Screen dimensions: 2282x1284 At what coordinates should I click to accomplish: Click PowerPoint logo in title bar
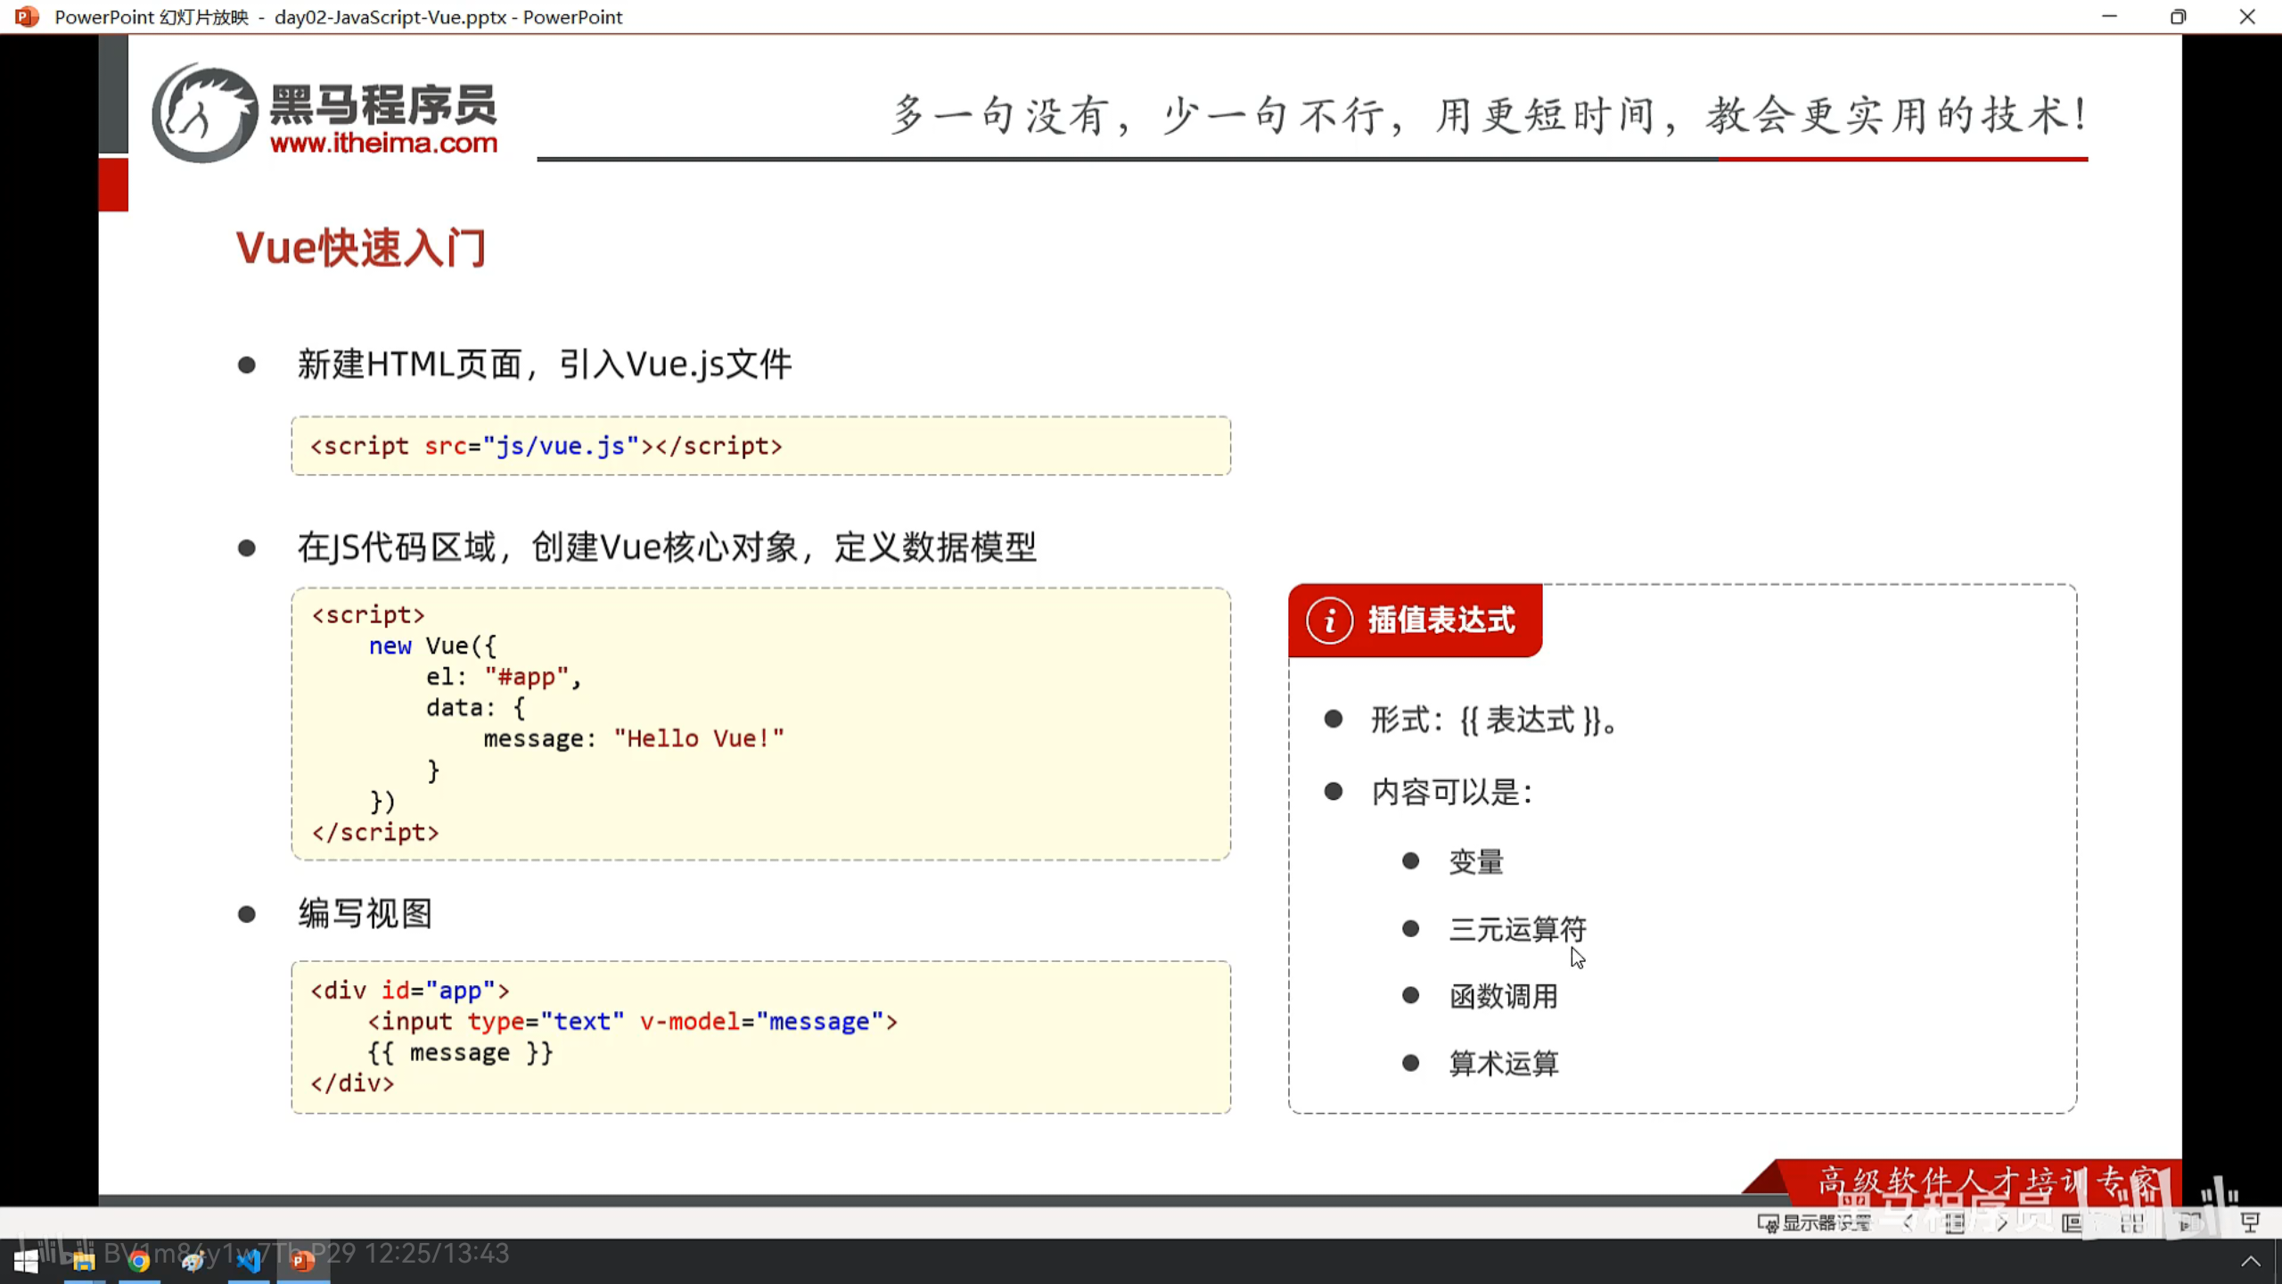[x=27, y=16]
